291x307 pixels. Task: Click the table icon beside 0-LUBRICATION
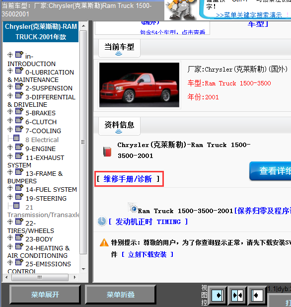[x=19, y=70]
